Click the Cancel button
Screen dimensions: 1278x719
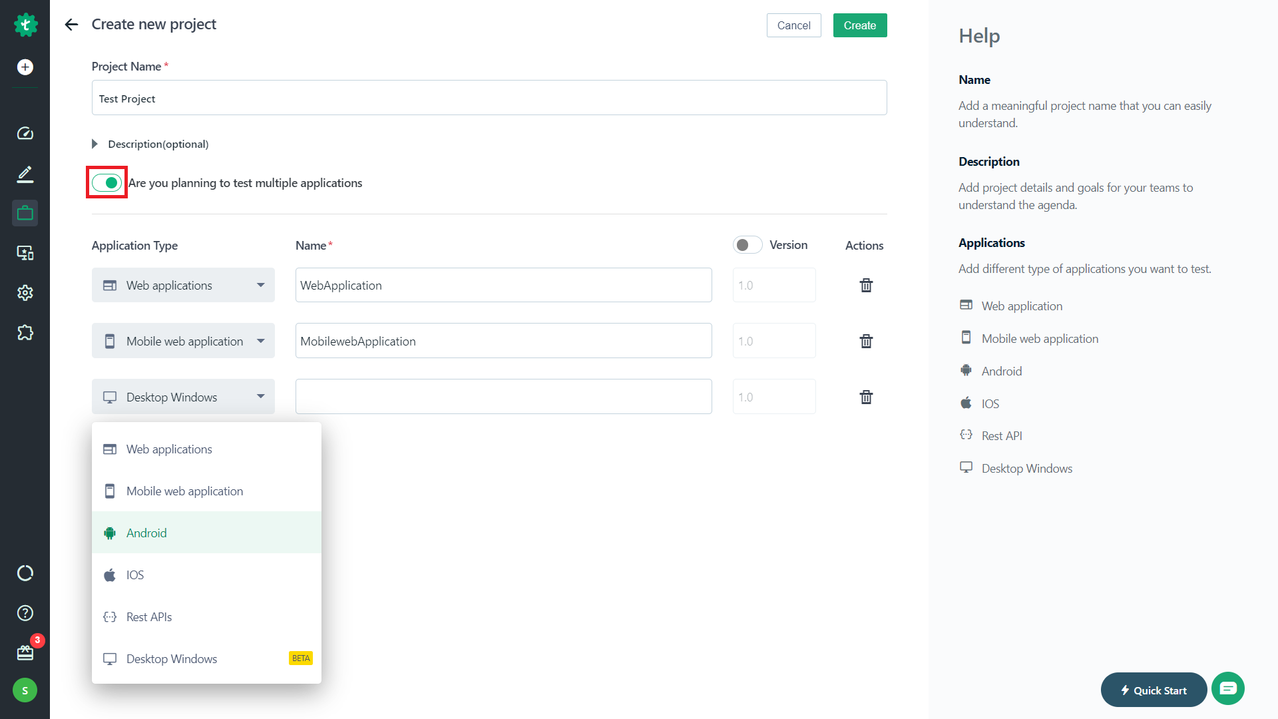[x=793, y=25]
